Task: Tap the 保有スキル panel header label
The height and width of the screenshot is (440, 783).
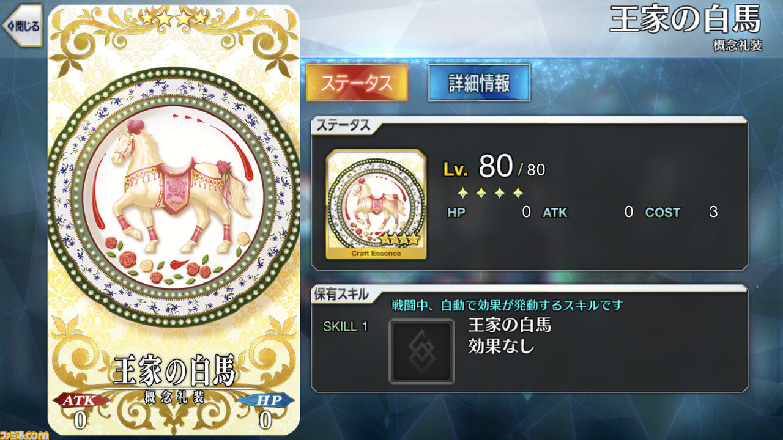Action: coord(341,294)
